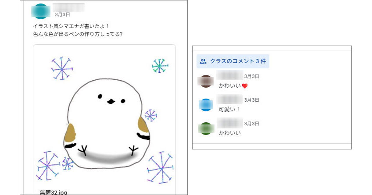Viewport: 372px width, 195px height.
Task: Click post text イラスト風シマエナガ書いたよ！
Action: [71, 26]
